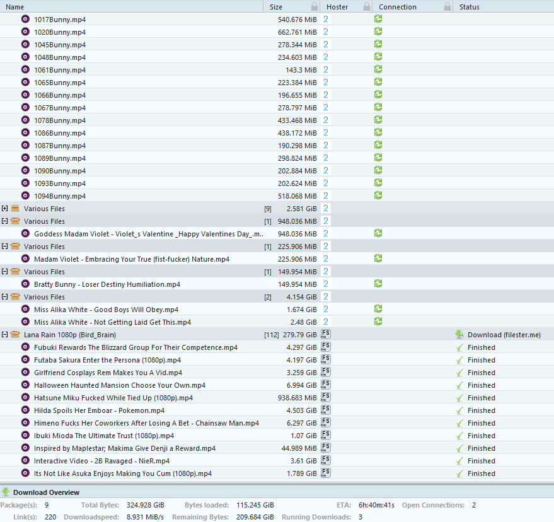Select the 1066Bunny.mp4 row
The image size is (554, 522).
(277, 95)
